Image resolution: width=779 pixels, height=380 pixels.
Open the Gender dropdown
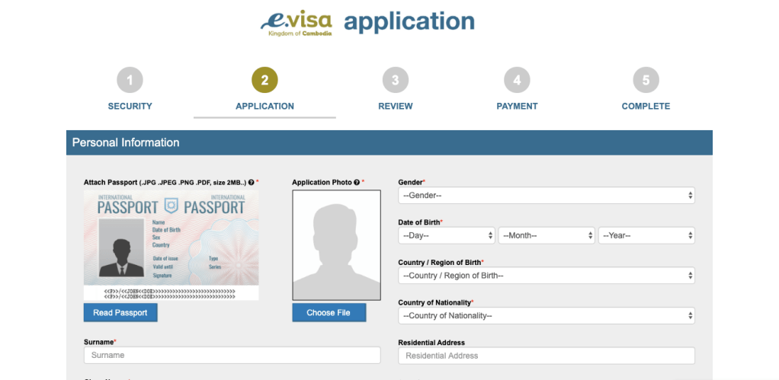click(546, 196)
